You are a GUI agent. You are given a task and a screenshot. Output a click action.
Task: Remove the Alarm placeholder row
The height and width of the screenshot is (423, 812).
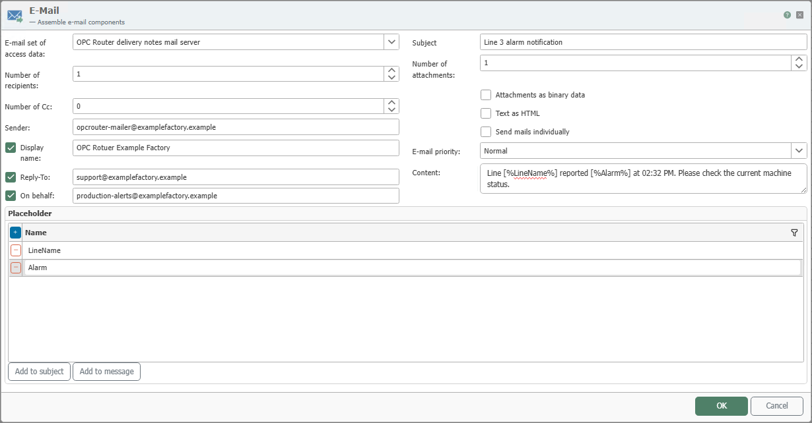[16, 268]
